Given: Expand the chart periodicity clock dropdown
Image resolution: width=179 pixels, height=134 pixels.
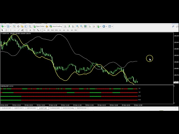Looking at the screenshot, I should pos(107,27).
